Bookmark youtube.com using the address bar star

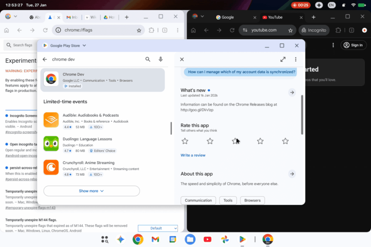290,30
